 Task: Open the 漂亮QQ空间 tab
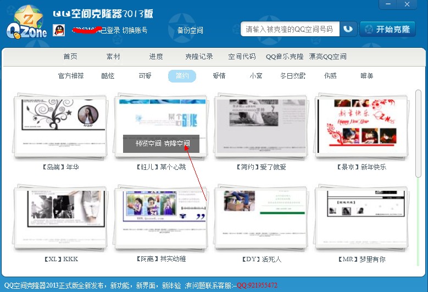pos(327,57)
